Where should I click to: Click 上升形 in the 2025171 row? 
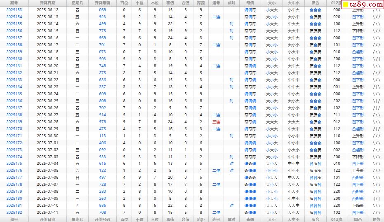click(358, 136)
